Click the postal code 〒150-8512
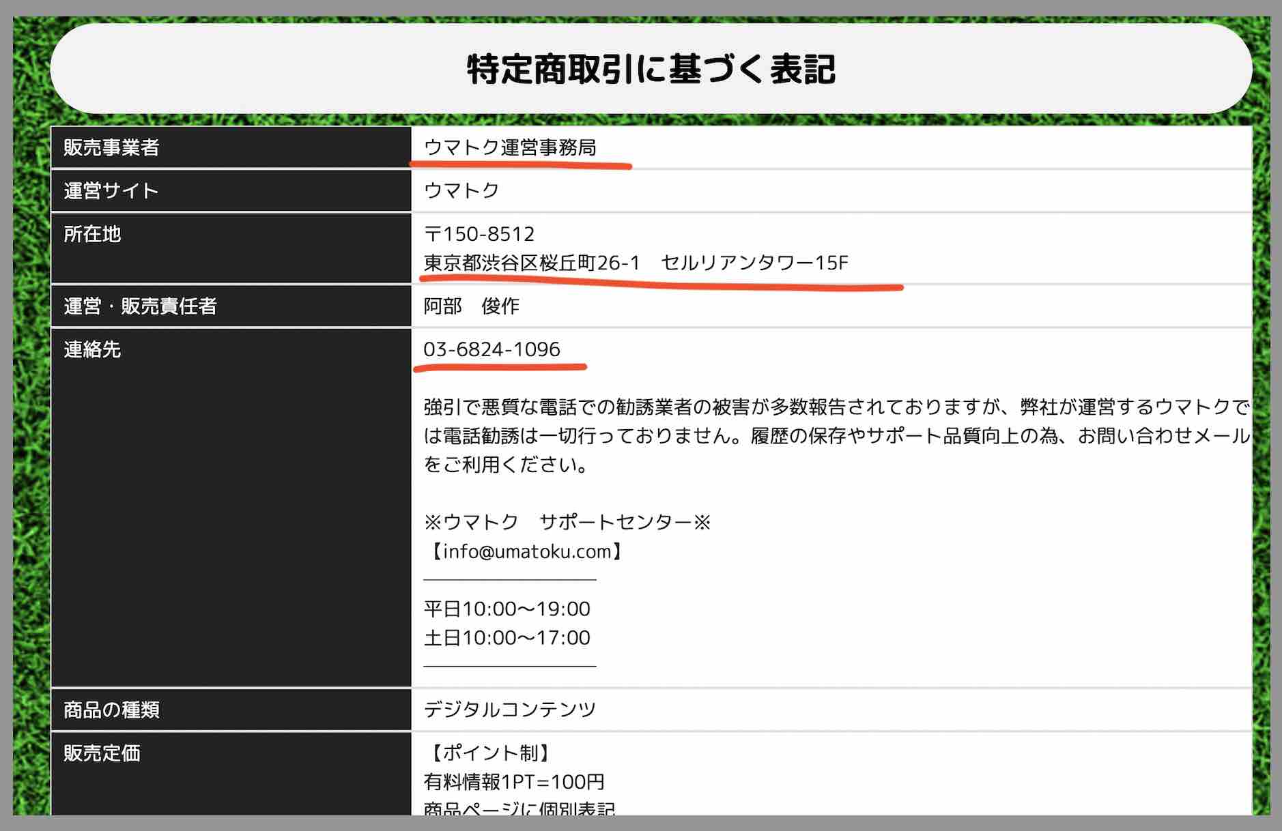 (479, 234)
